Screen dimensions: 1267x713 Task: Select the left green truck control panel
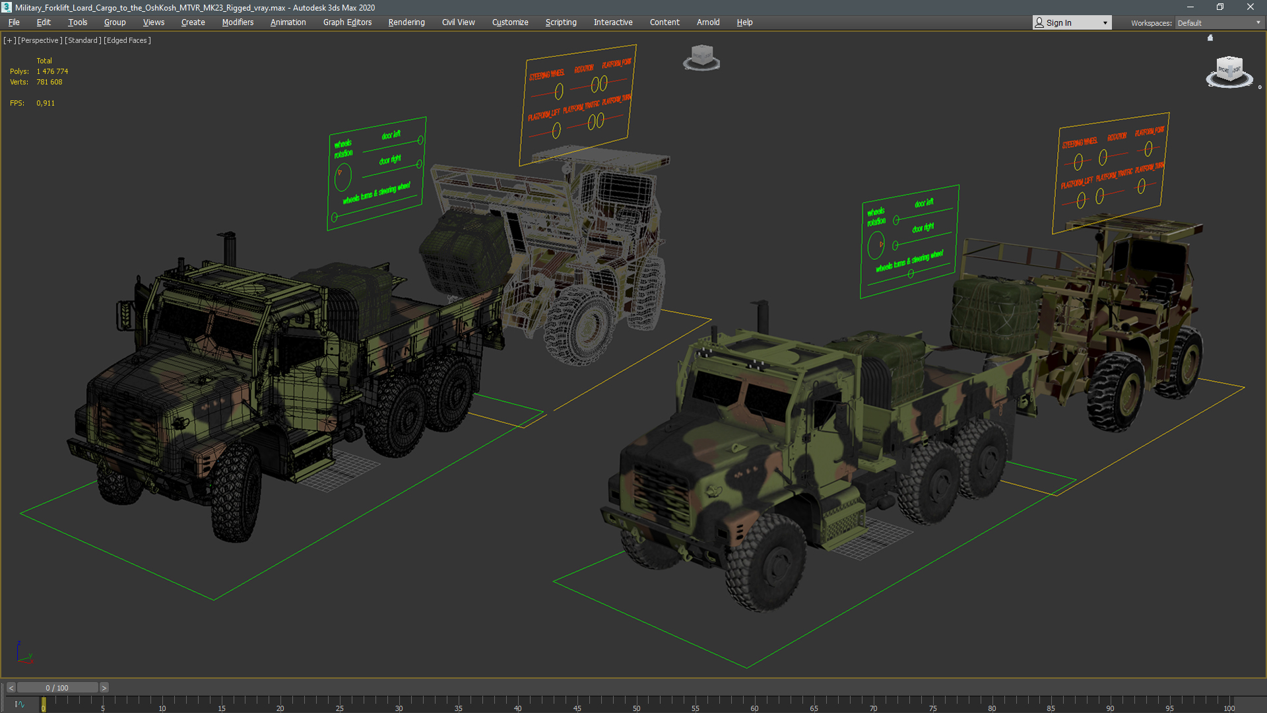pyautogui.click(x=377, y=174)
